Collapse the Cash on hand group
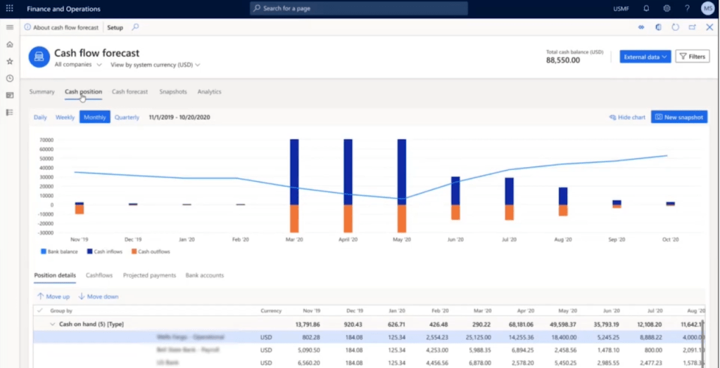This screenshot has width=720, height=368. 52,324
